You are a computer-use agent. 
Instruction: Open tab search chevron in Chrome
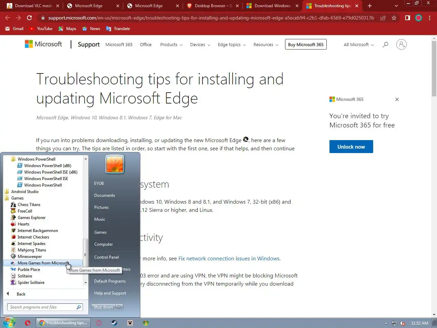point(396,6)
